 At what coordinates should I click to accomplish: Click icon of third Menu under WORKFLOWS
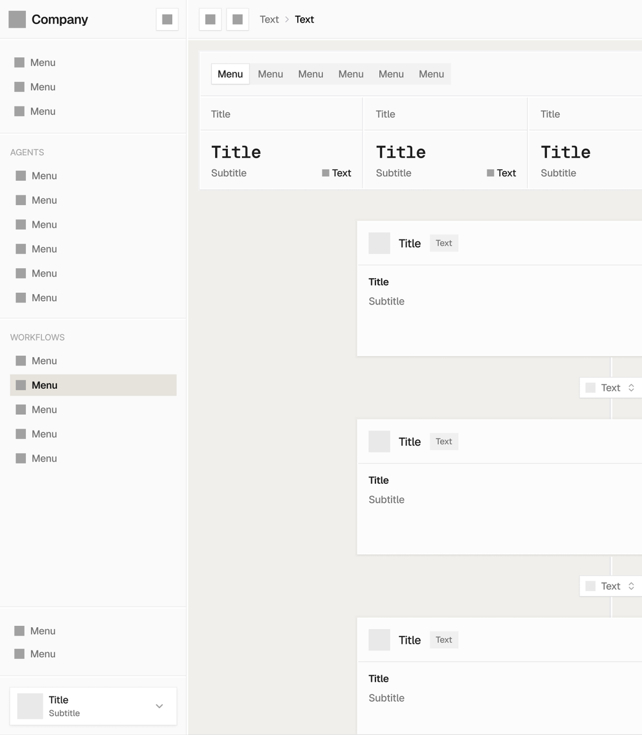point(21,410)
